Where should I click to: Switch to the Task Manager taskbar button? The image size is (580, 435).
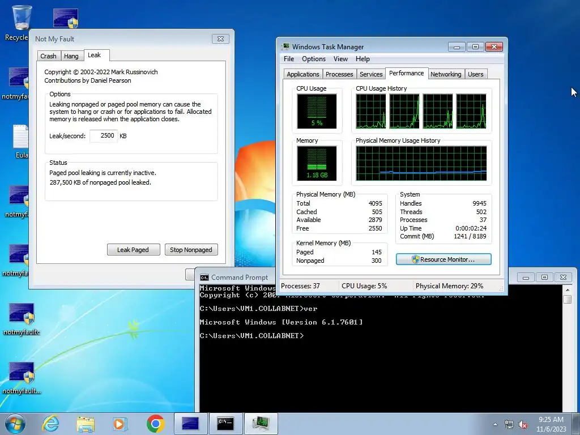(x=261, y=424)
